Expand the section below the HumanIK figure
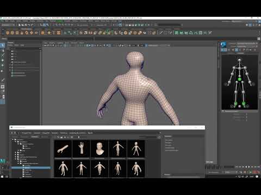Image resolution: width=261 pixels, height=195 pixels. (x=223, y=111)
